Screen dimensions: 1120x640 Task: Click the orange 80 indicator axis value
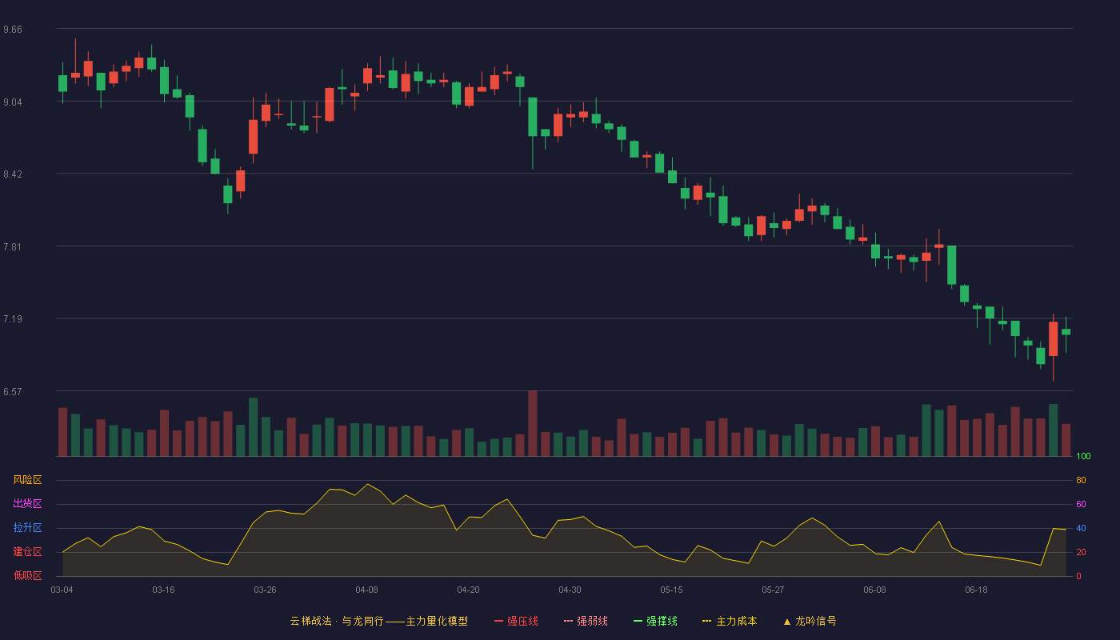pyautogui.click(x=1081, y=480)
